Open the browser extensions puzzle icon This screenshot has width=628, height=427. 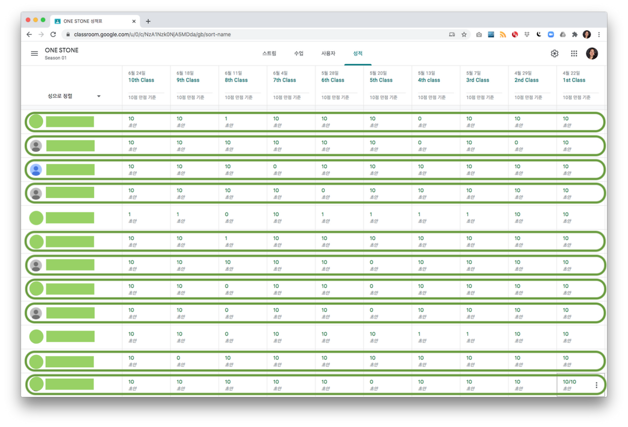(x=575, y=35)
